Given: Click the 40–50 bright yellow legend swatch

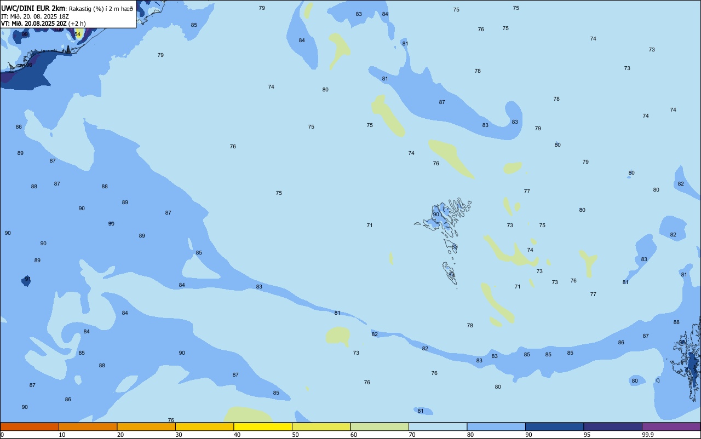Looking at the screenshot, I should [x=263, y=426].
